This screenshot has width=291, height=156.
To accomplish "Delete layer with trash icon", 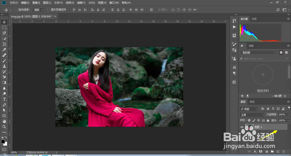I will click(283, 152).
